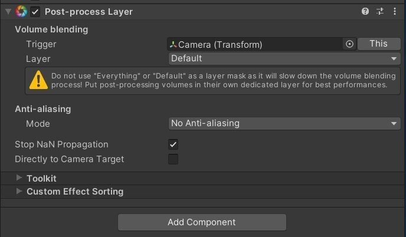
Task: Collapse the Post-process Layer component foldout arrow
Action: tap(8, 12)
